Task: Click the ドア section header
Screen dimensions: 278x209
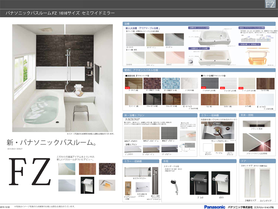Action: point(257,161)
